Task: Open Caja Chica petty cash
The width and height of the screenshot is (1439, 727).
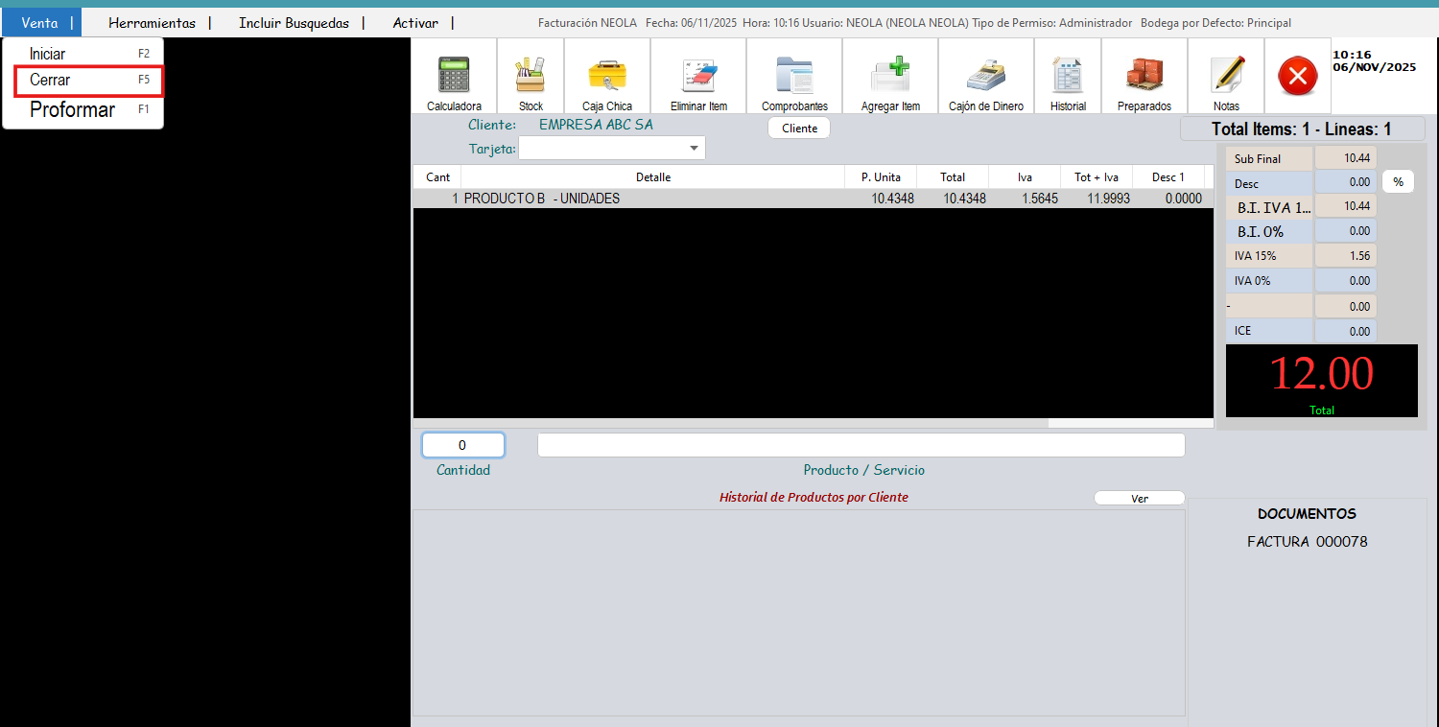Action: [607, 77]
